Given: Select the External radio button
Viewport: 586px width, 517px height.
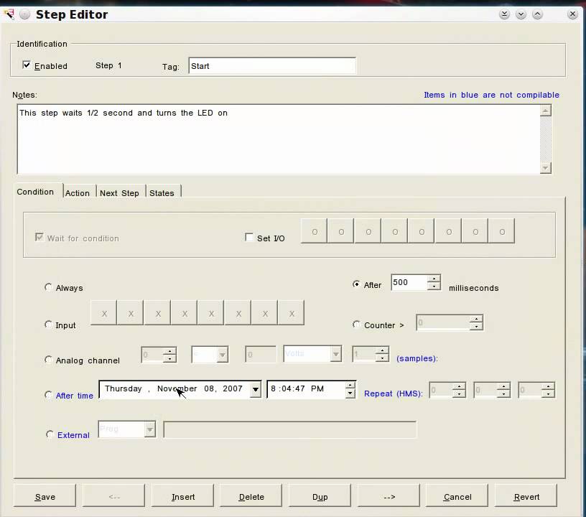Looking at the screenshot, I should coord(50,434).
